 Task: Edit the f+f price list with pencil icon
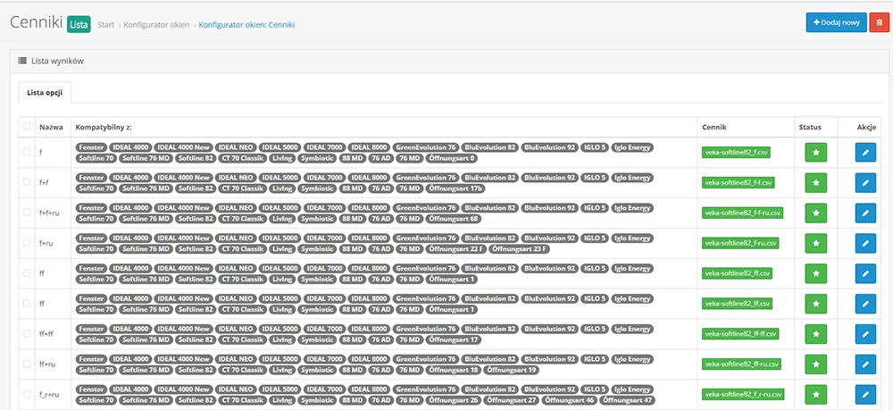(x=865, y=183)
